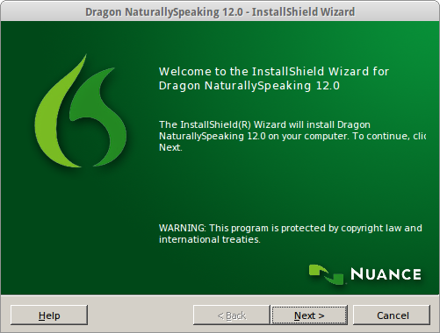Image resolution: width=440 pixels, height=333 pixels.
Task: Cancel the installation wizard
Action: 392,315
